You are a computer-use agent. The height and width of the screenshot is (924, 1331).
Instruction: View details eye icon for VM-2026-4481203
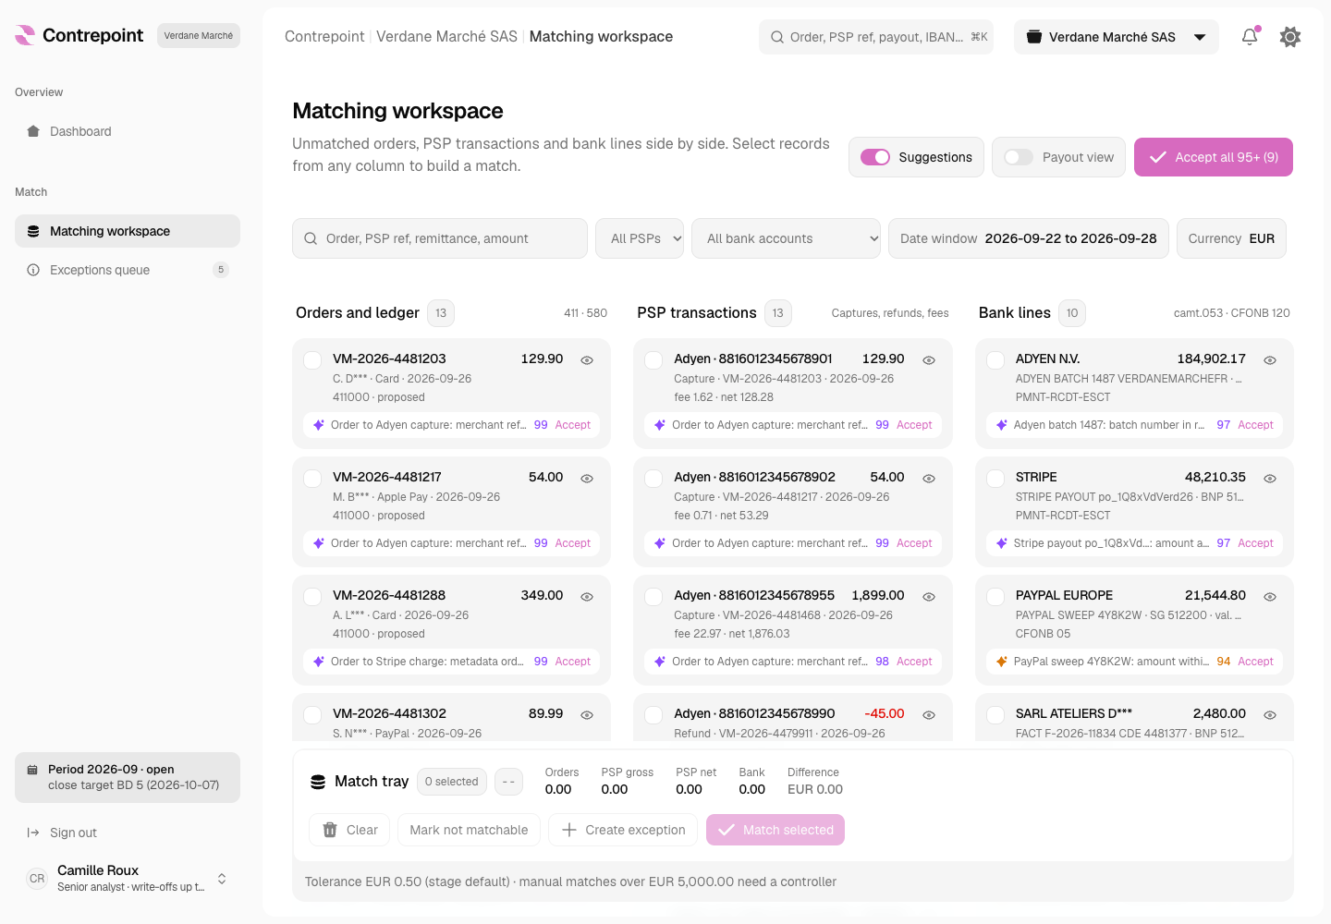[587, 360]
